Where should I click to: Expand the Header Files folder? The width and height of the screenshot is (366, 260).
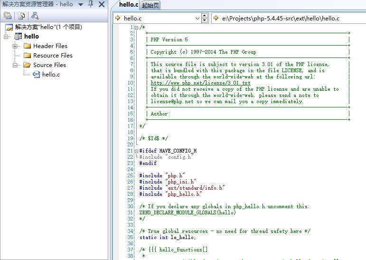pyautogui.click(x=15, y=46)
